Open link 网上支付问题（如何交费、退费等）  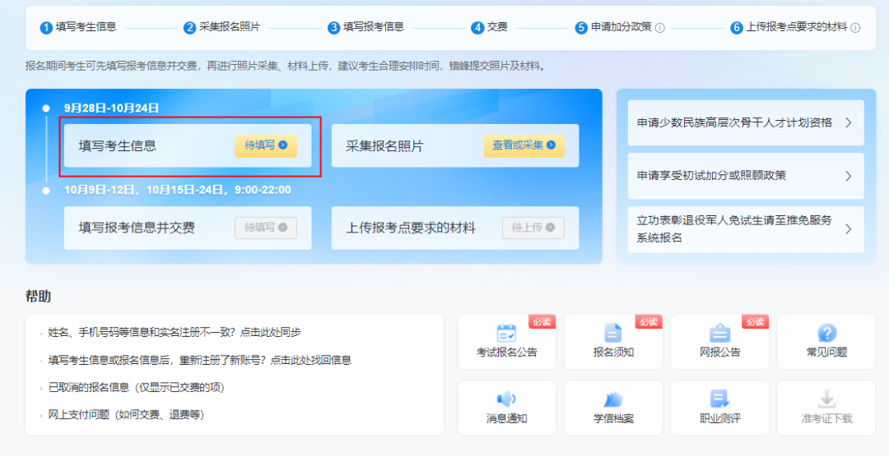pyautogui.click(x=126, y=415)
